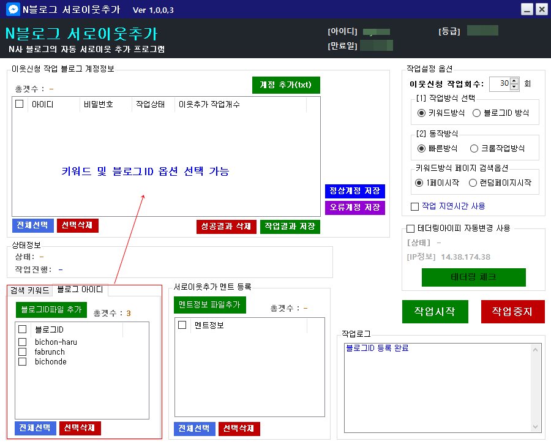Click 전체선택 under the account list

click(x=32, y=225)
